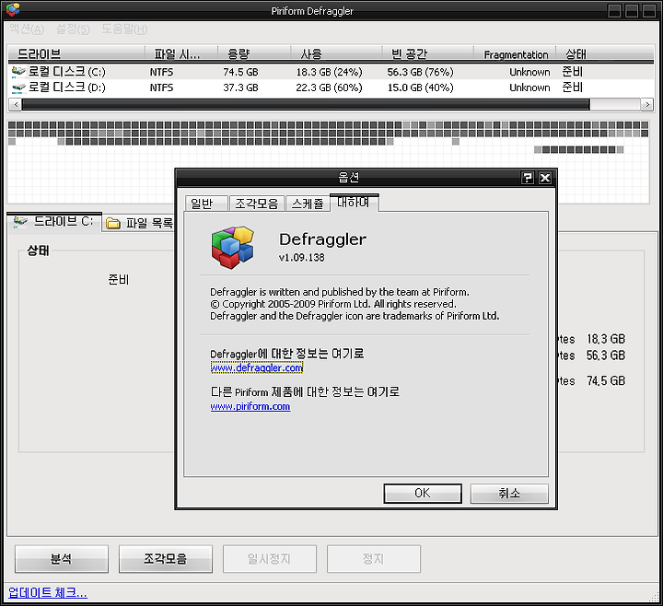Click the 22.3 GB (60%) used cell

pos(329,87)
